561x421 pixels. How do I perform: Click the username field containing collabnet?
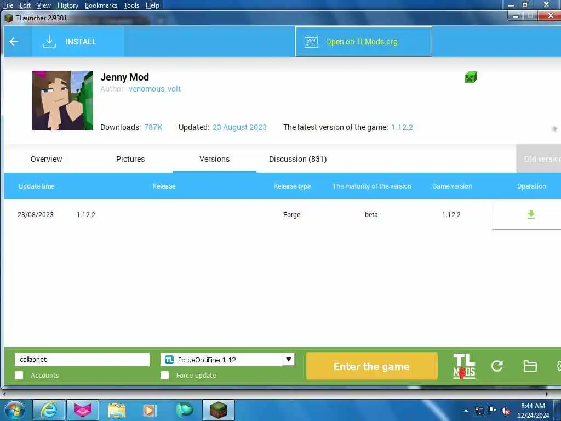[82, 360]
